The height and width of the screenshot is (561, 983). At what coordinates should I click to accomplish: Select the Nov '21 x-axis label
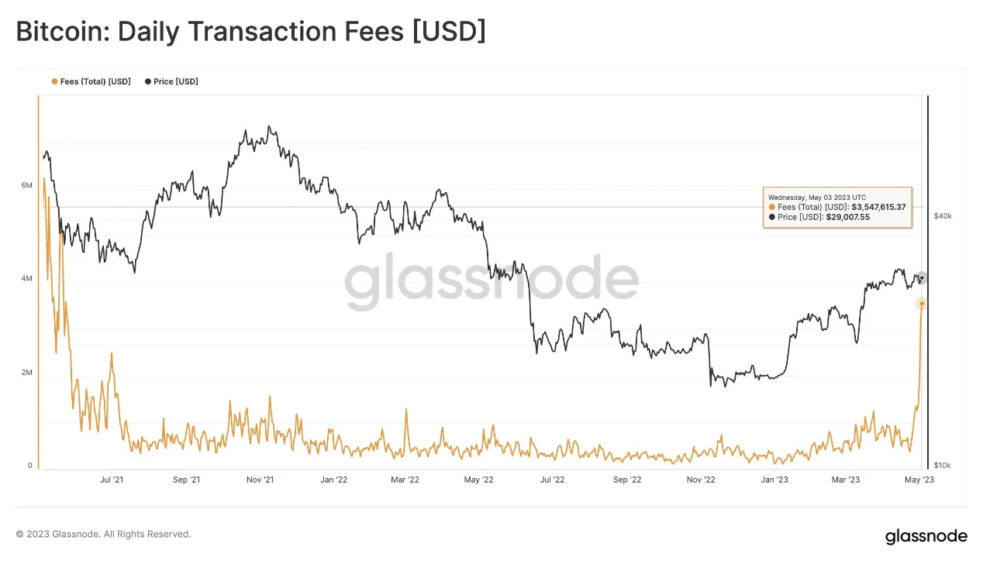[260, 480]
